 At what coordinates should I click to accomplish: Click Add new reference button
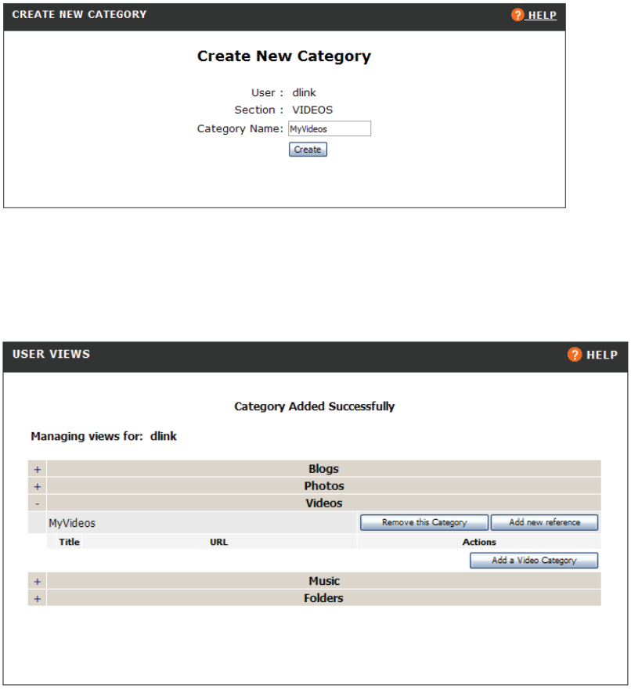(x=544, y=522)
